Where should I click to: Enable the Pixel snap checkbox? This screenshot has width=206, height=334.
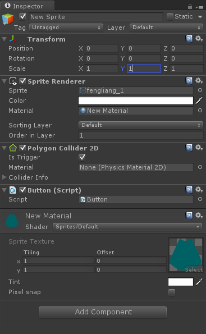tap(172, 292)
